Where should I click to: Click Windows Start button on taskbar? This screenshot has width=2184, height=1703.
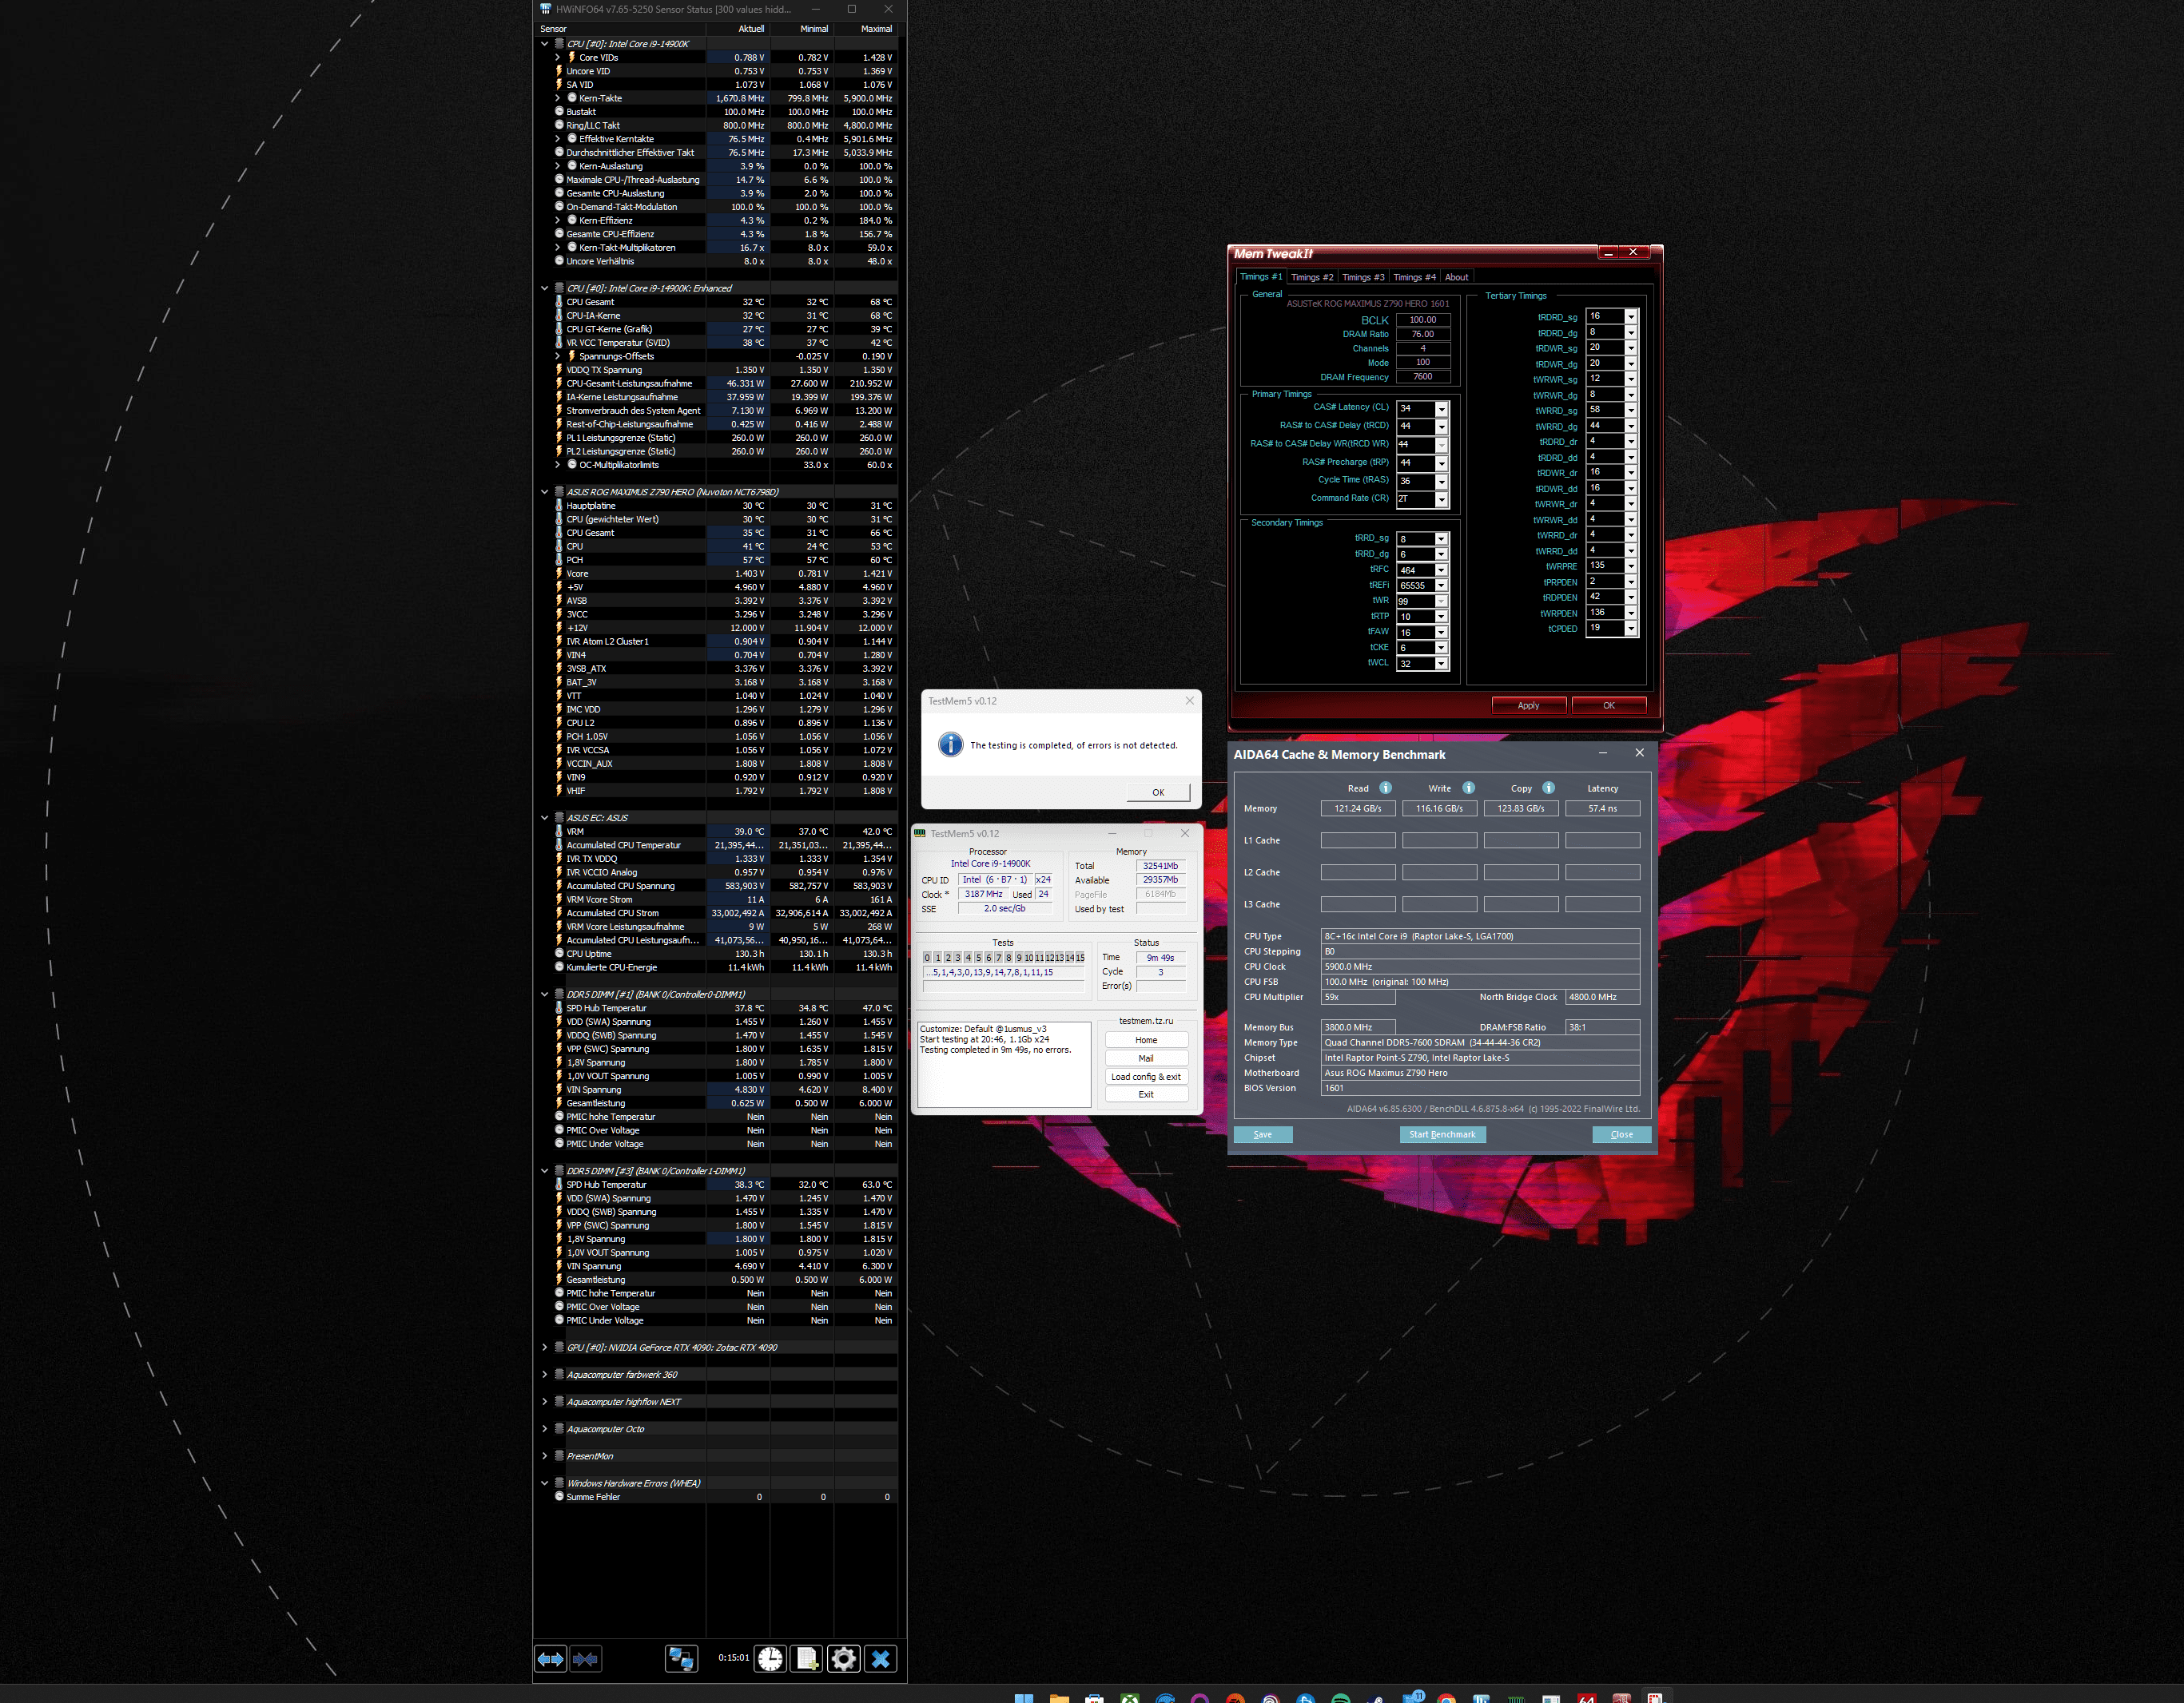[x=1023, y=1698]
